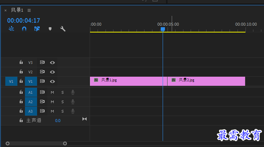Toggle Linked Selection icon
The height and width of the screenshot is (147, 264).
tap(37, 29)
